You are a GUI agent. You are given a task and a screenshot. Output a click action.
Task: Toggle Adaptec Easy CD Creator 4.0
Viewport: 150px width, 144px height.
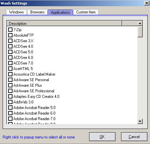10,96
